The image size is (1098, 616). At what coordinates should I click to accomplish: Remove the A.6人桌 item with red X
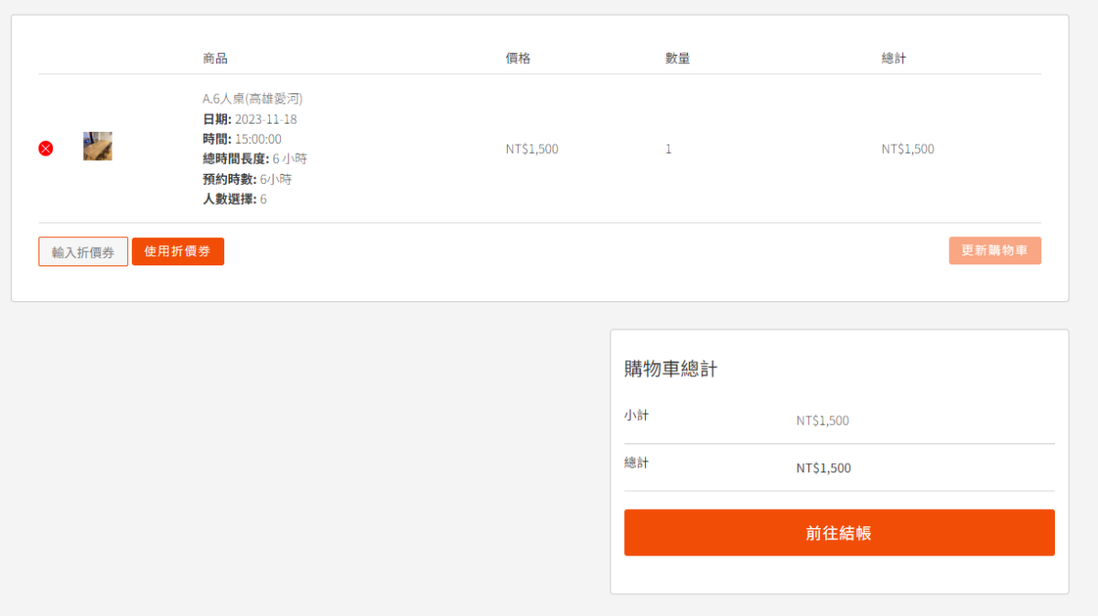[46, 148]
